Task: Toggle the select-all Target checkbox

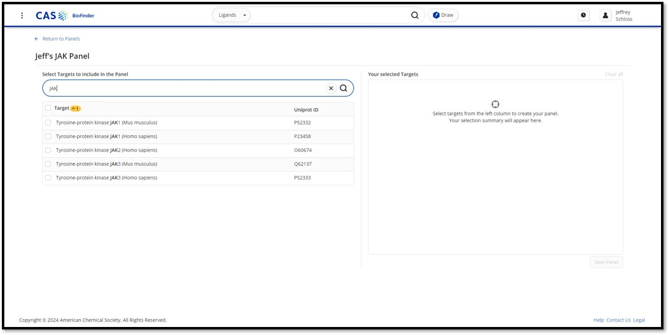Action: click(48, 108)
